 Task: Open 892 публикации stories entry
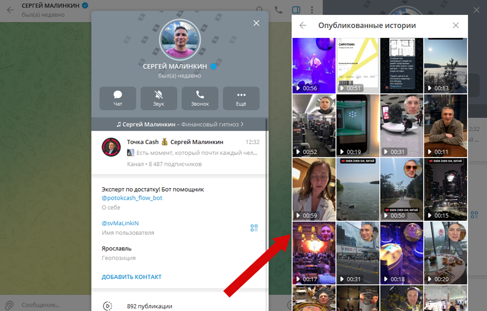pos(180,306)
